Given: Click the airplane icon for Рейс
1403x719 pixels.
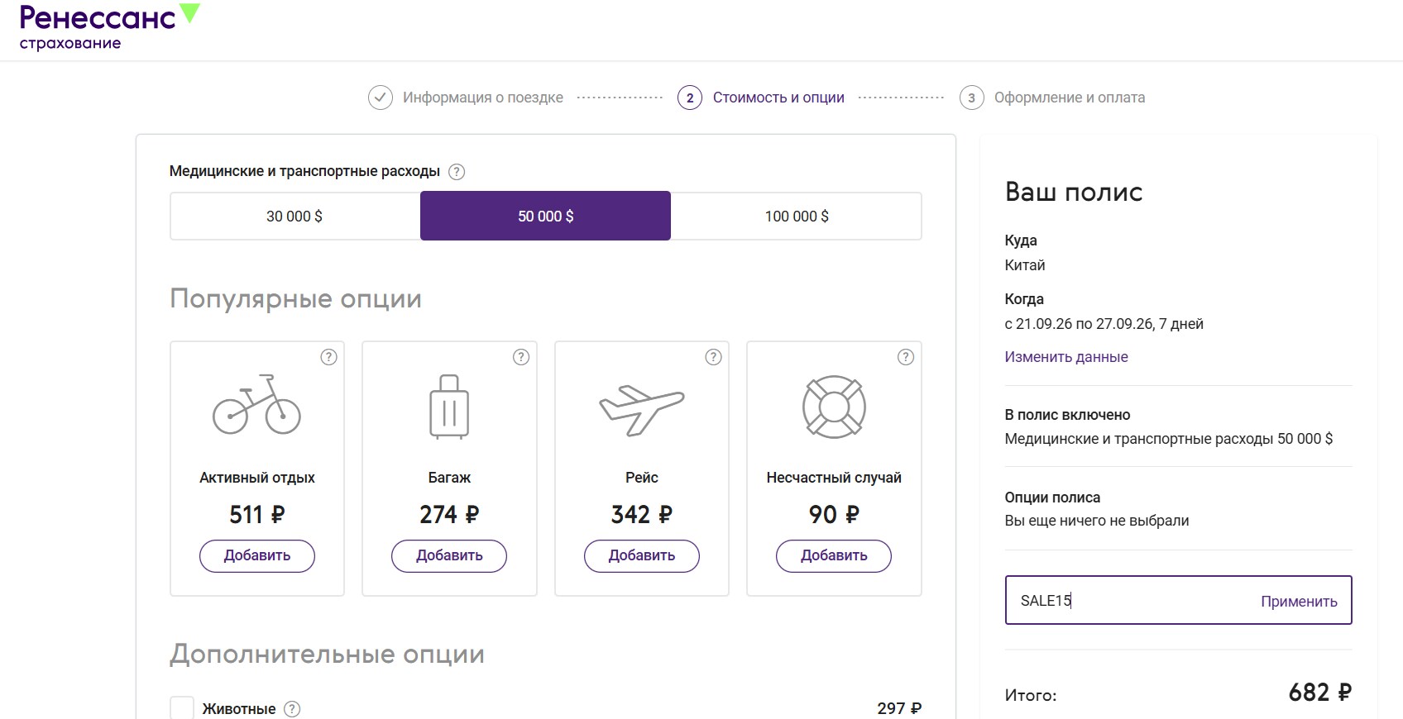Looking at the screenshot, I should 642,410.
